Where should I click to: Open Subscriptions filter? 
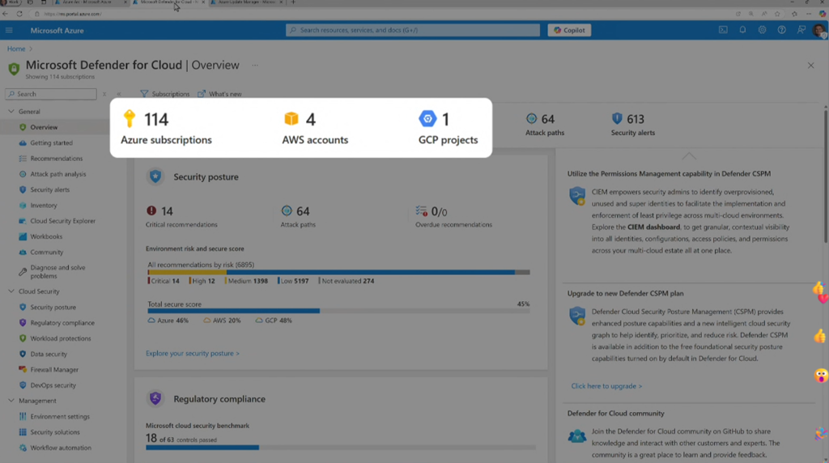(164, 94)
